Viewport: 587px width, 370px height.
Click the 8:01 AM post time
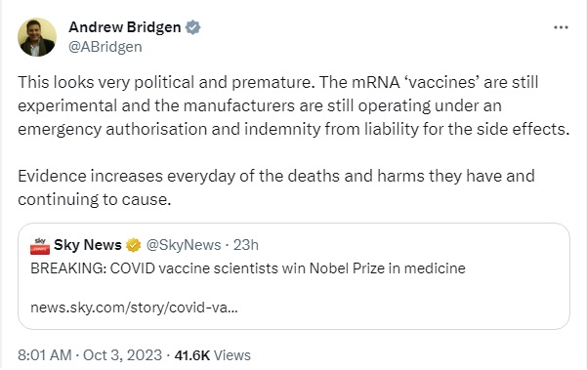[x=45, y=355]
